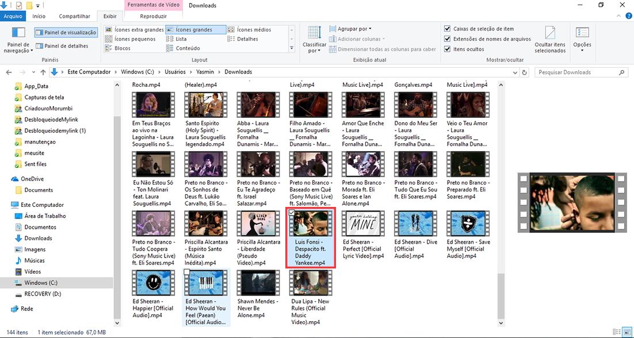This screenshot has width=634, height=338.
Task: Open Agrupar por dropdown
Action: 350,29
